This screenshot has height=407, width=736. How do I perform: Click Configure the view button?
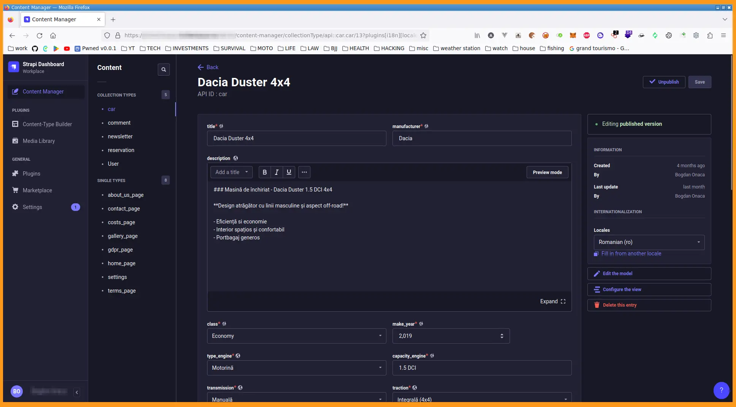coord(649,290)
